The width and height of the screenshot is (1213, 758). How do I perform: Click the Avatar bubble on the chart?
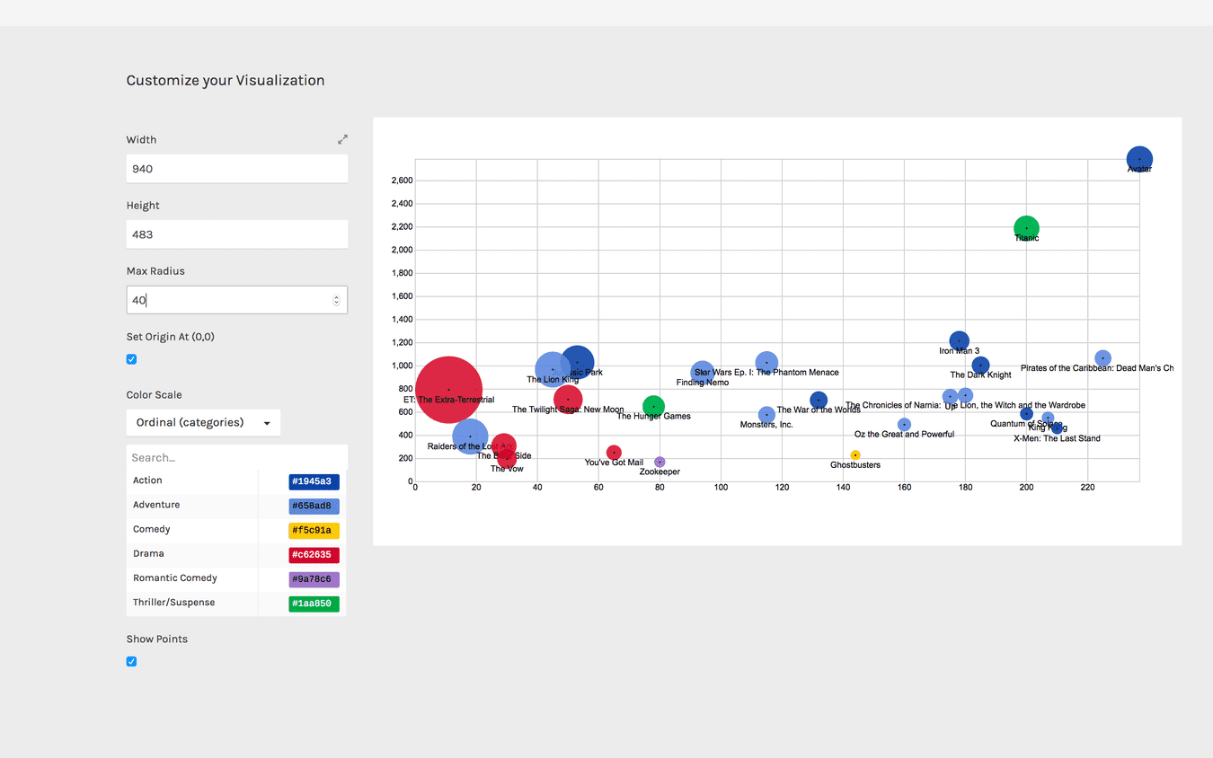coord(1139,158)
